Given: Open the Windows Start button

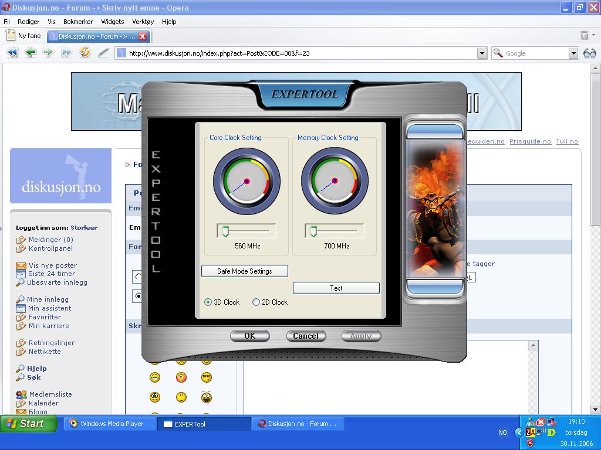Looking at the screenshot, I should click(x=29, y=424).
